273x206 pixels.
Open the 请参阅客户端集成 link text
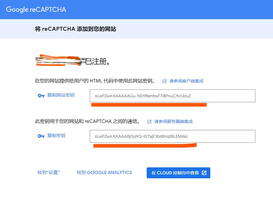tap(186, 81)
